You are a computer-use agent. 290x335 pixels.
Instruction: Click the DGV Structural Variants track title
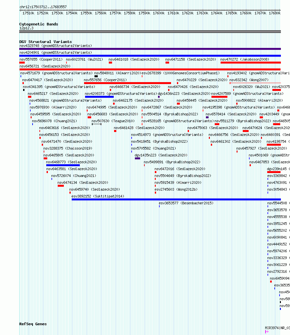click(46, 42)
